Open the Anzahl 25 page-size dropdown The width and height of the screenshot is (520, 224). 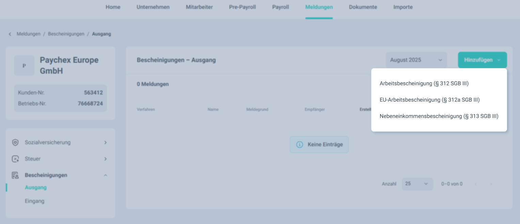[x=417, y=184]
